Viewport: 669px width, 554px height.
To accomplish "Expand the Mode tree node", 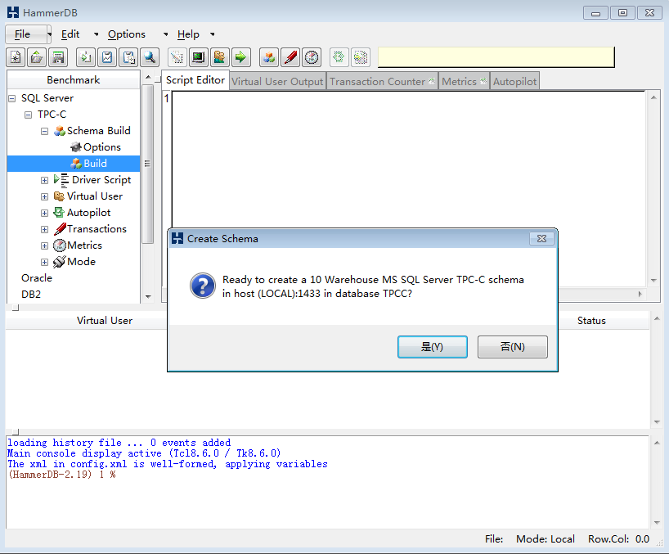I will (x=44, y=262).
